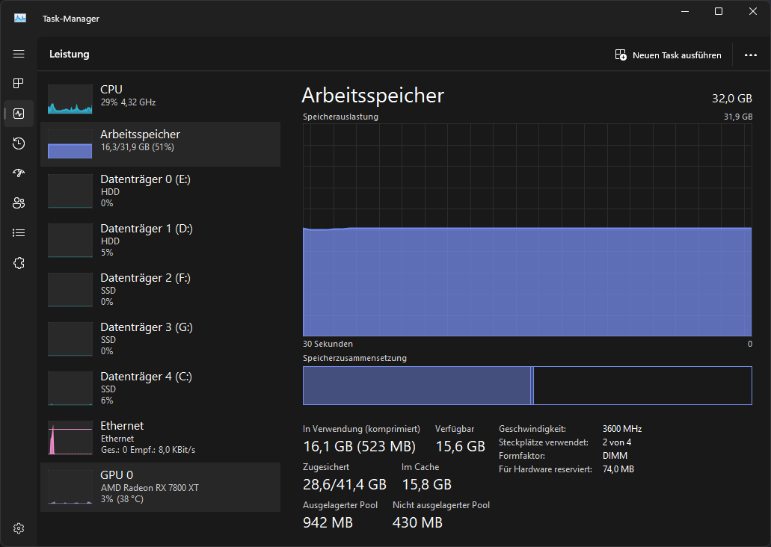
Task: Select Datenträger 2 (F:) entry
Action: (x=160, y=289)
